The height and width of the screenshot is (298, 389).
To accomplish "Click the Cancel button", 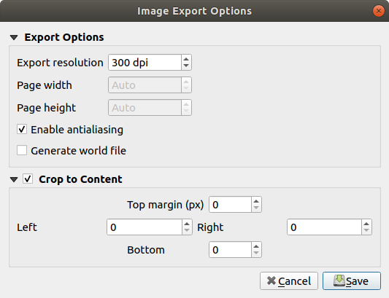I will pyautogui.click(x=289, y=281).
